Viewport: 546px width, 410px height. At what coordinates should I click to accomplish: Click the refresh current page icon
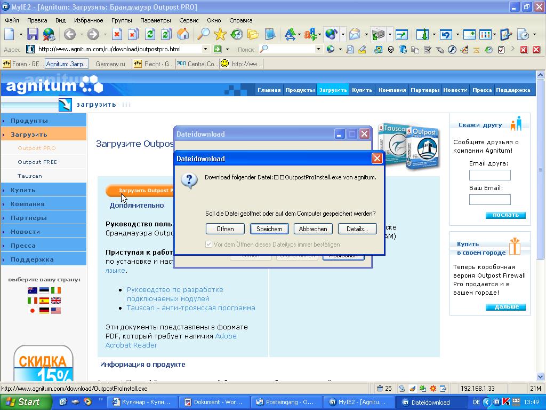pos(150,34)
